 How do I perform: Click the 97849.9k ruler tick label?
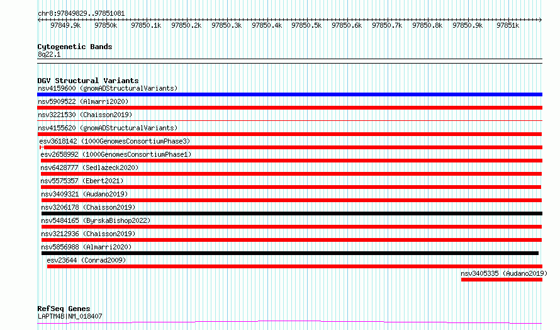click(65, 26)
